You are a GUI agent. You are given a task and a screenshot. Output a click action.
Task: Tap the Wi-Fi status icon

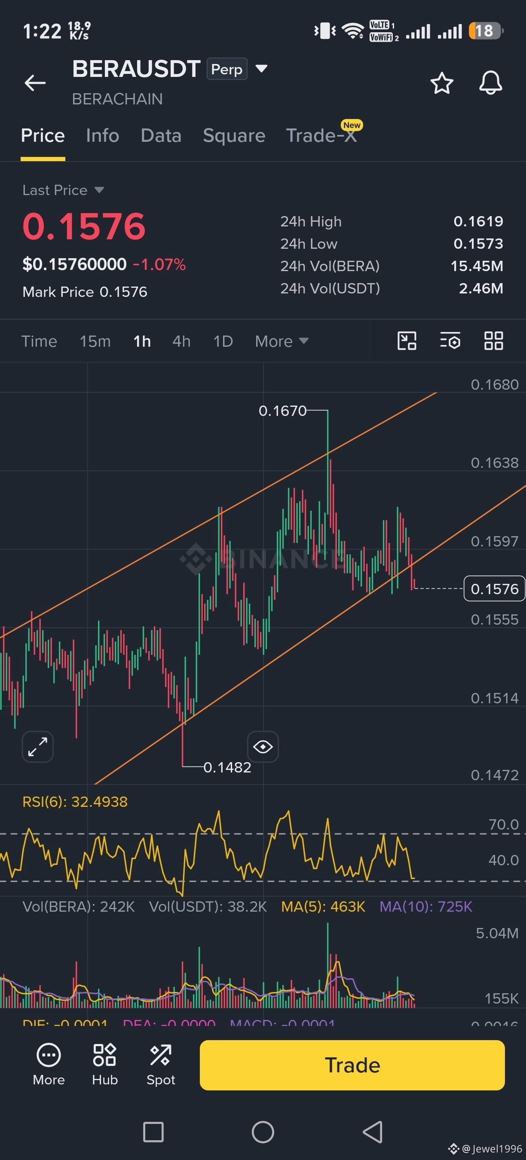pyautogui.click(x=353, y=31)
